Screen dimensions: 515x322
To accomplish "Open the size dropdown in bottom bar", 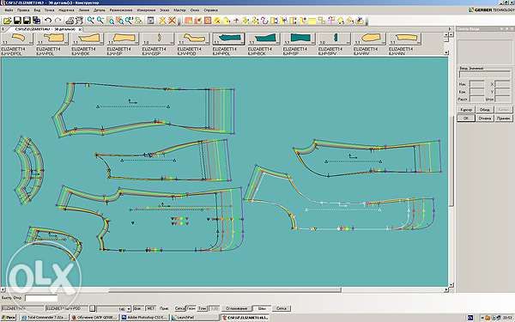I will click(129, 309).
